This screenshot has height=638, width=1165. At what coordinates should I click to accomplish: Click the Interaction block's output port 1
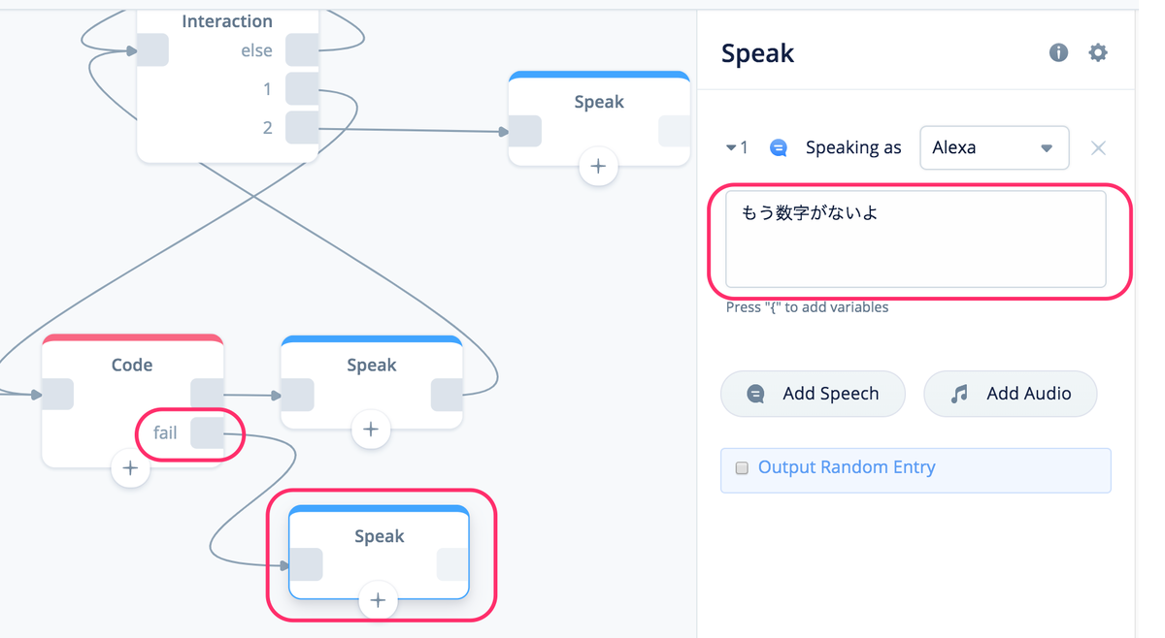(x=302, y=89)
